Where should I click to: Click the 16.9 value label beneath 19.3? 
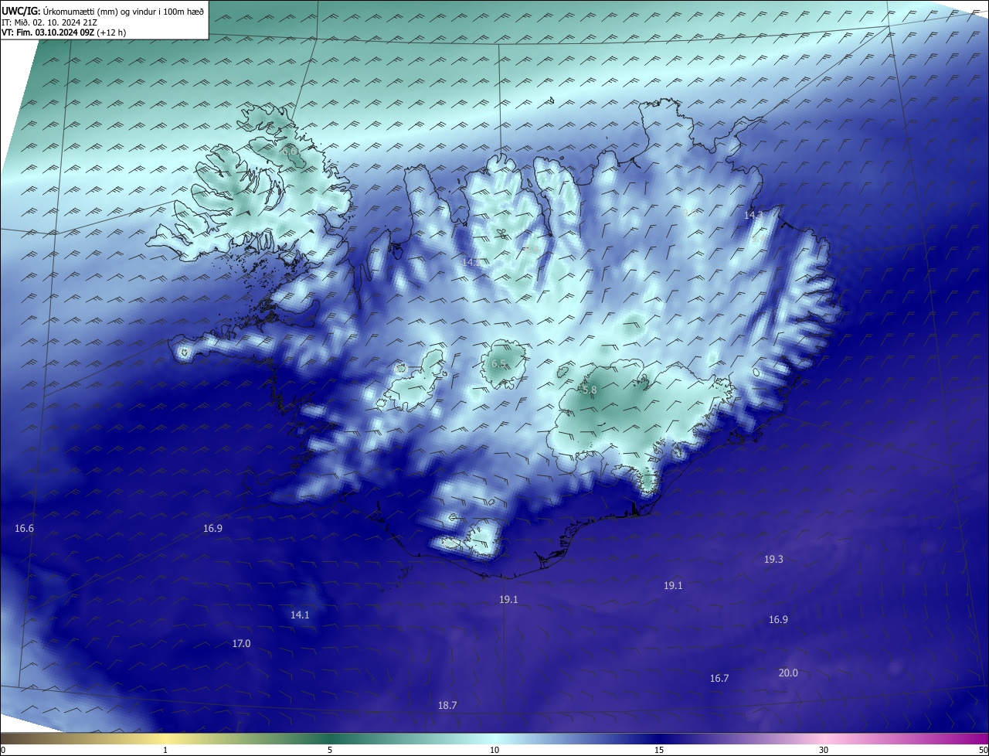tap(778, 620)
